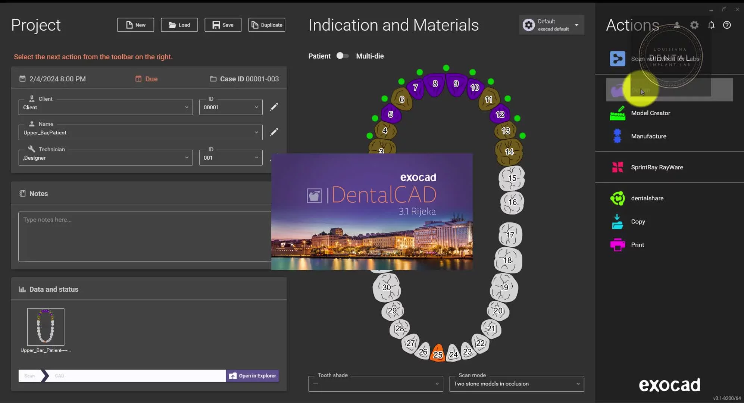Expand the Client dropdown
Image resolution: width=744 pixels, height=403 pixels.
tap(106, 107)
